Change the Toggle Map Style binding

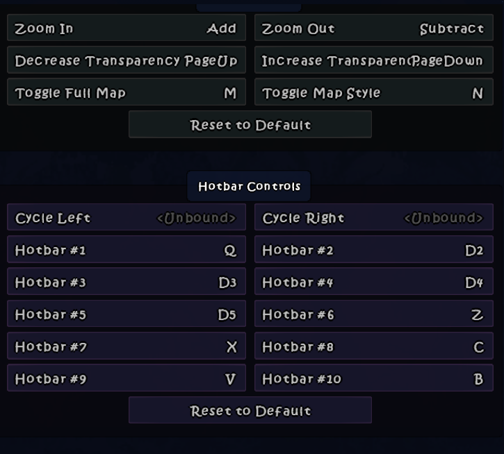pyautogui.click(x=373, y=92)
